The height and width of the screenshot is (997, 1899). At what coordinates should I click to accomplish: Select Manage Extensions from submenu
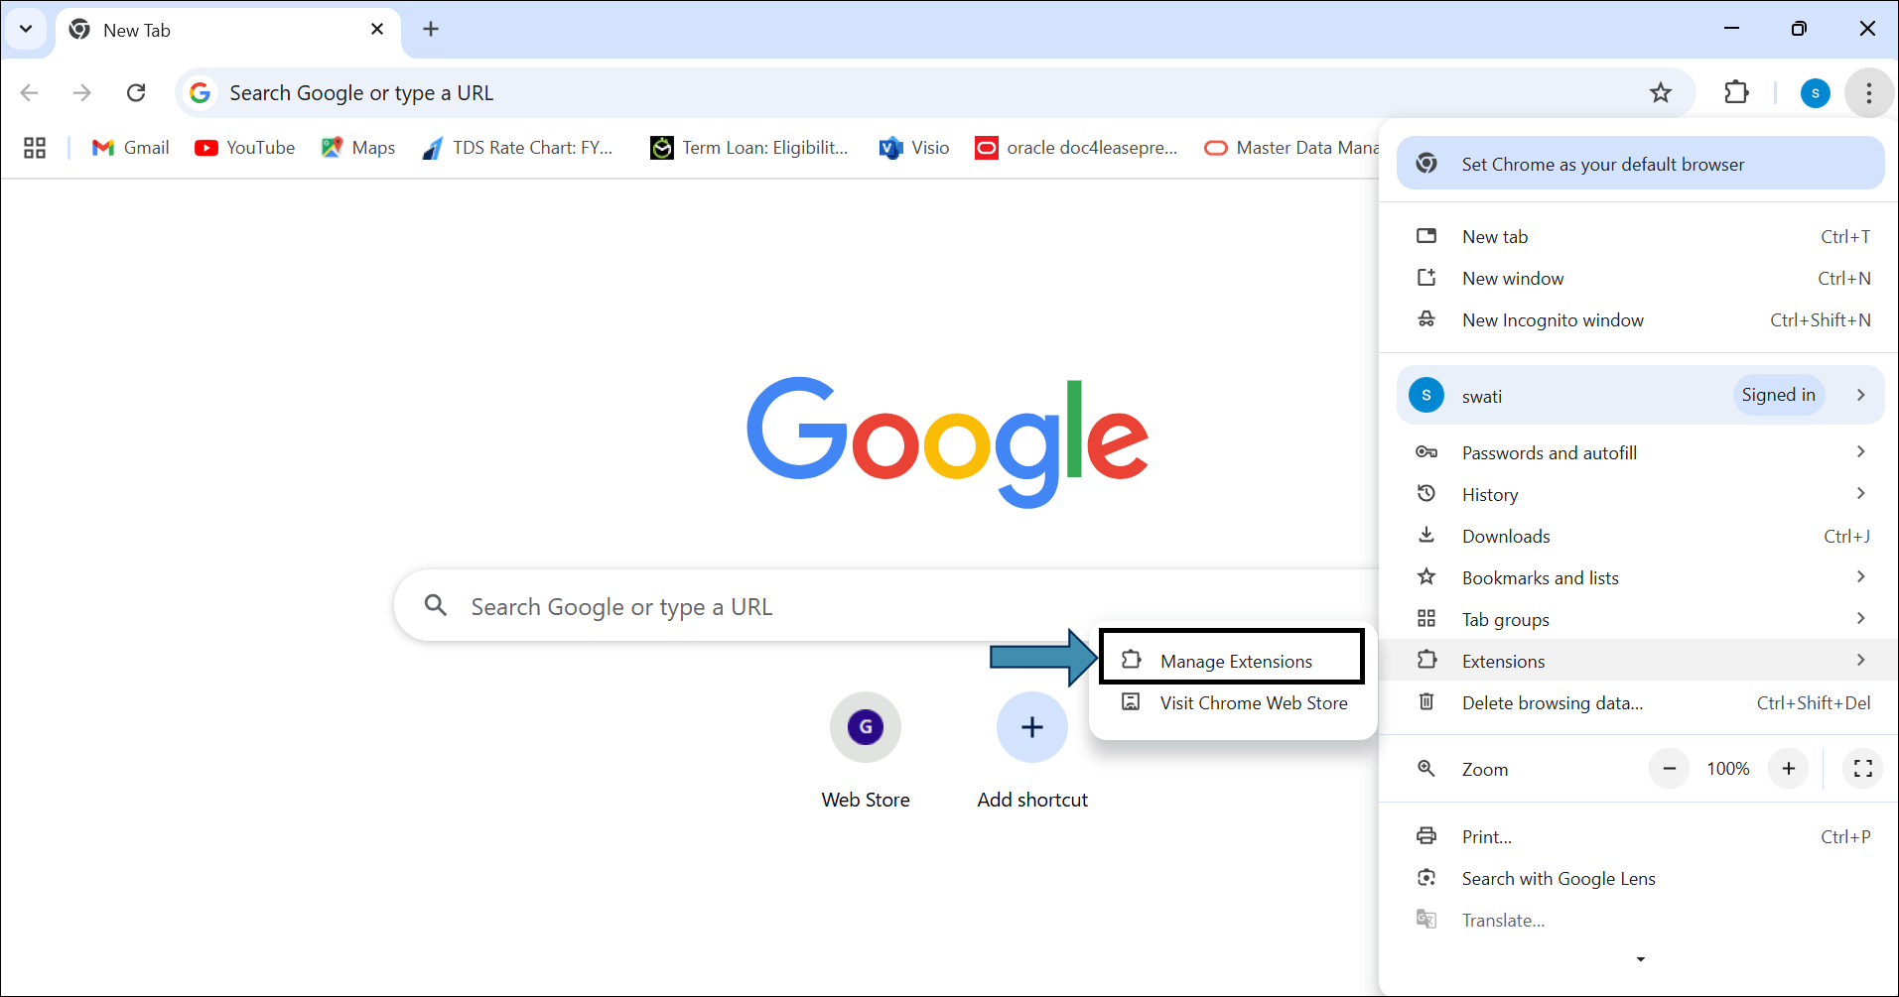(1235, 662)
